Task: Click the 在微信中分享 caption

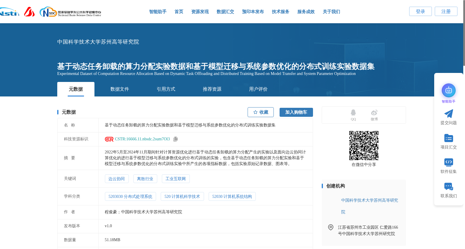Action: [x=364, y=165]
